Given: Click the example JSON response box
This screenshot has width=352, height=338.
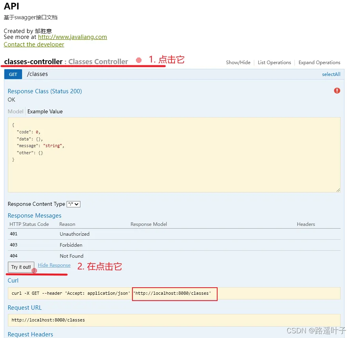Looking at the screenshot, I should tap(174, 155).
